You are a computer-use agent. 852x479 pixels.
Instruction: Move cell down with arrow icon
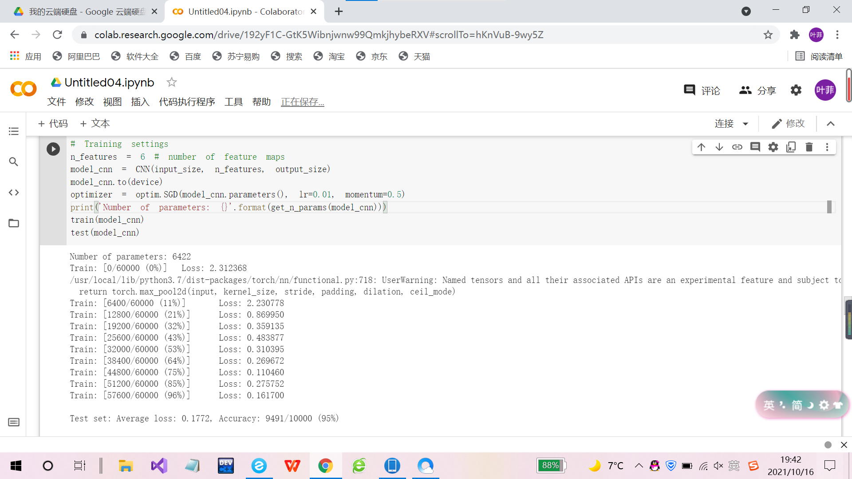[x=719, y=147]
